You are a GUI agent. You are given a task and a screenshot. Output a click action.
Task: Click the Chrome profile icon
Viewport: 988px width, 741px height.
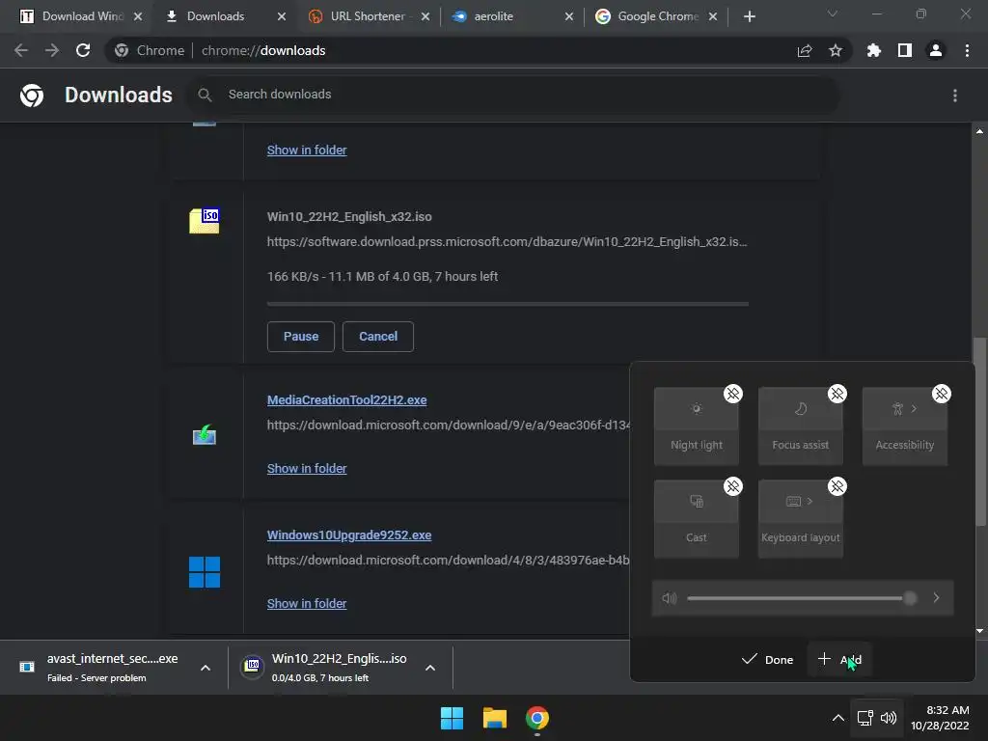[936, 50]
